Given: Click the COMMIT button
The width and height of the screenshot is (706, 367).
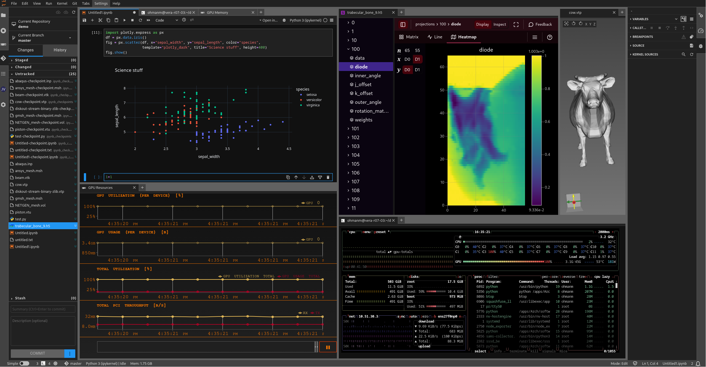Looking at the screenshot, I should 37,353.
